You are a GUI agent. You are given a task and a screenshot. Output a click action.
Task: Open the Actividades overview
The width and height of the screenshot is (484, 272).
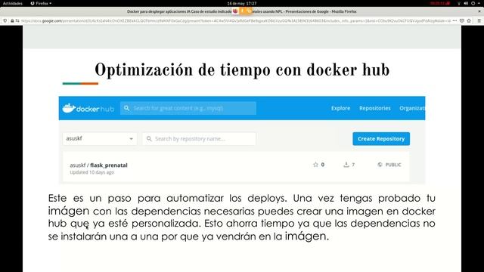[13, 3]
